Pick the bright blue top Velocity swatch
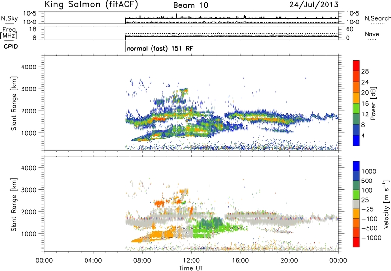The height and width of the screenshot is (271, 391). (356, 166)
